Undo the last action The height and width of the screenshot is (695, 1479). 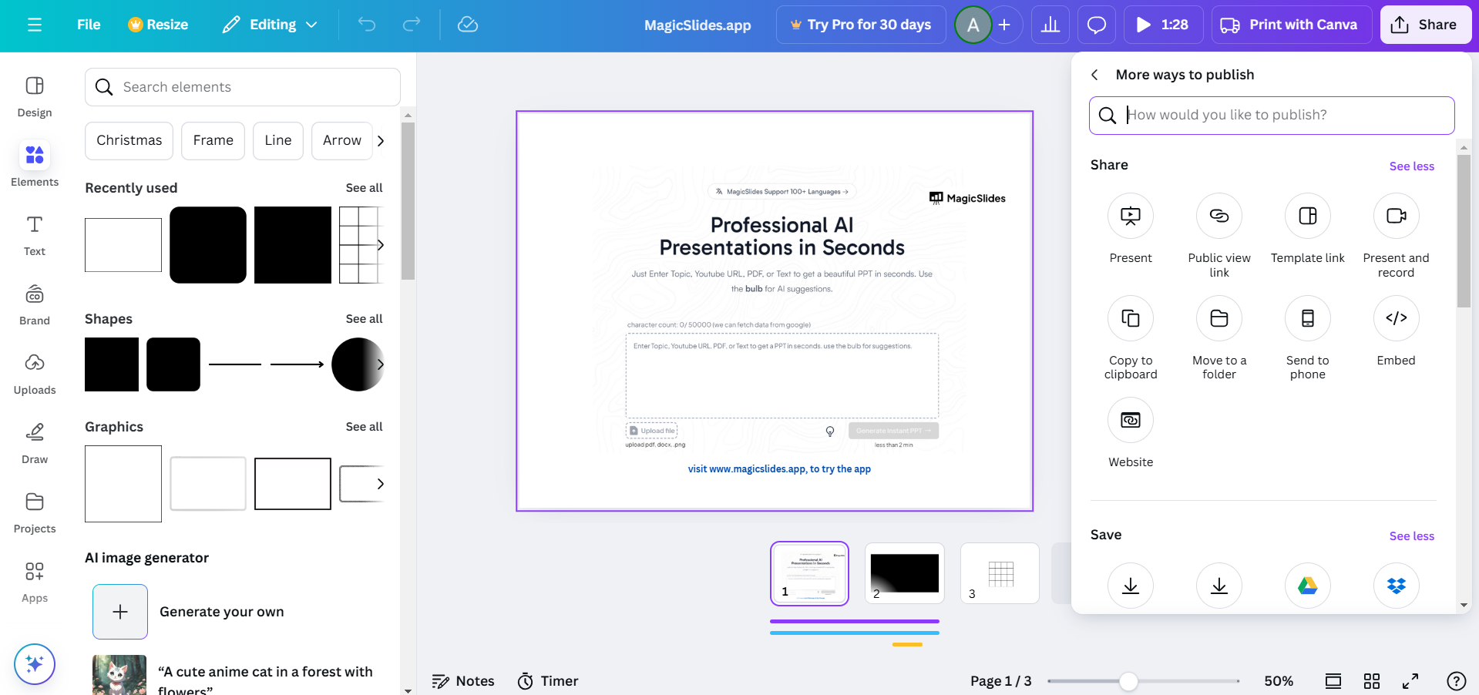[367, 25]
